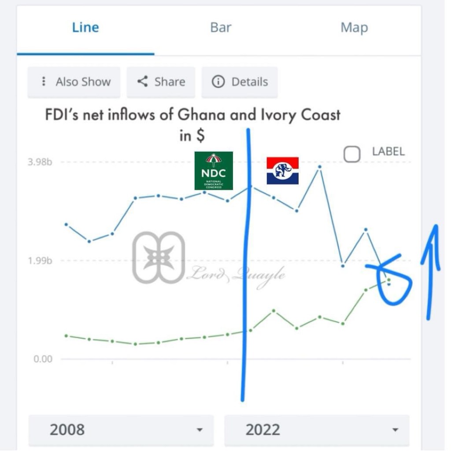
Task: Open the 2008 start year dropdown
Action: [x=121, y=430]
